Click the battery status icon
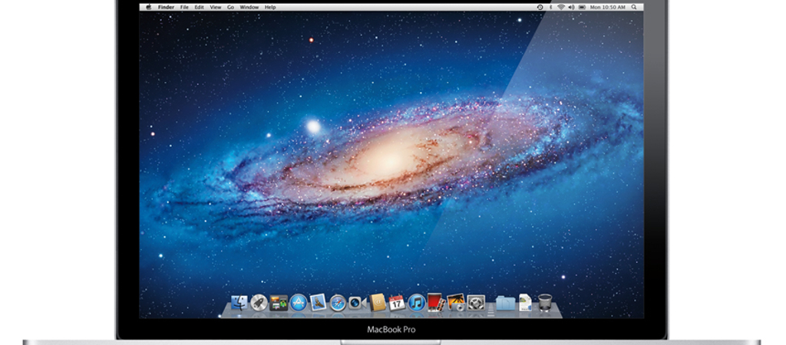Viewport: 786px width, 345px height. pyautogui.click(x=582, y=7)
